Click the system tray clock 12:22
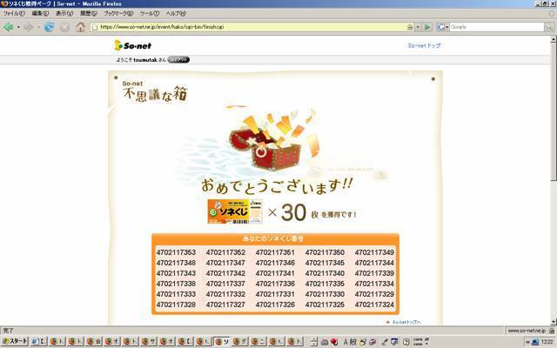The height and width of the screenshot is (348, 557). click(547, 342)
